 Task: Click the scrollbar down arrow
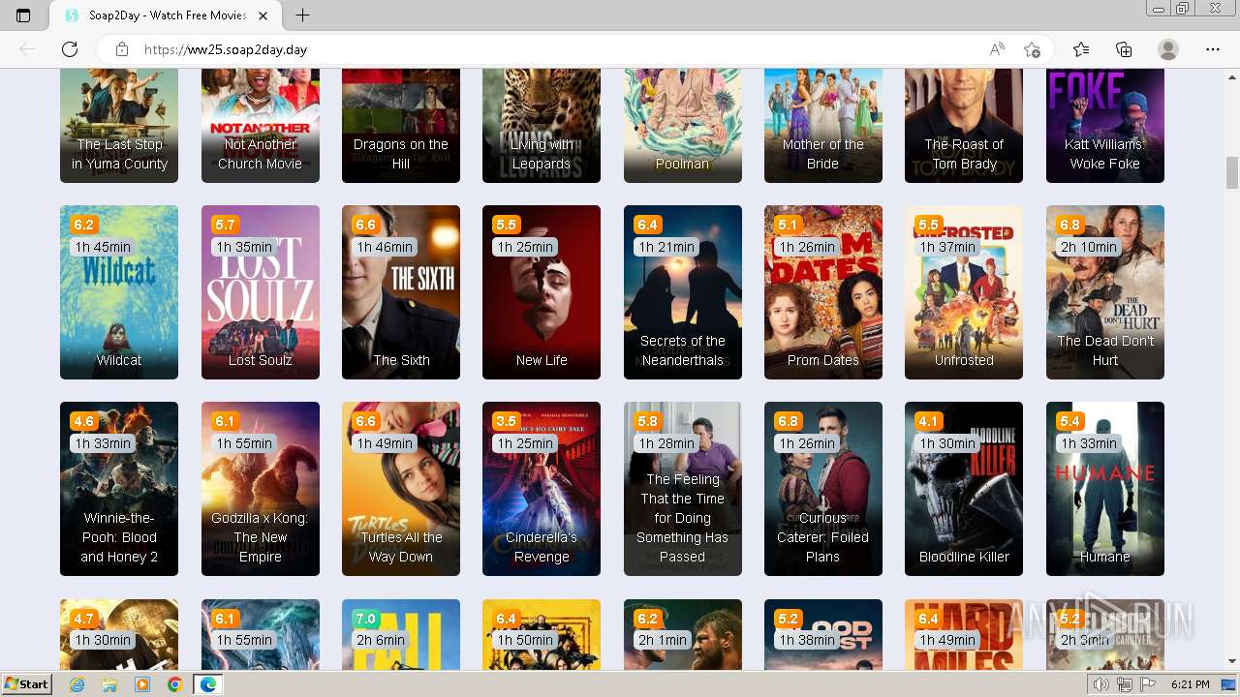click(x=1232, y=662)
